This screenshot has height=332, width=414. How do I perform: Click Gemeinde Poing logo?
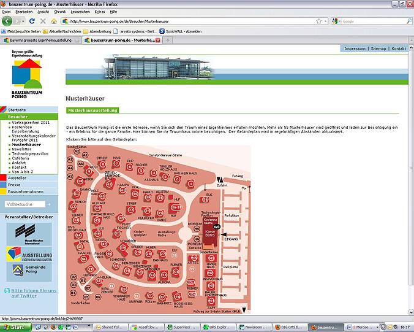click(29, 272)
